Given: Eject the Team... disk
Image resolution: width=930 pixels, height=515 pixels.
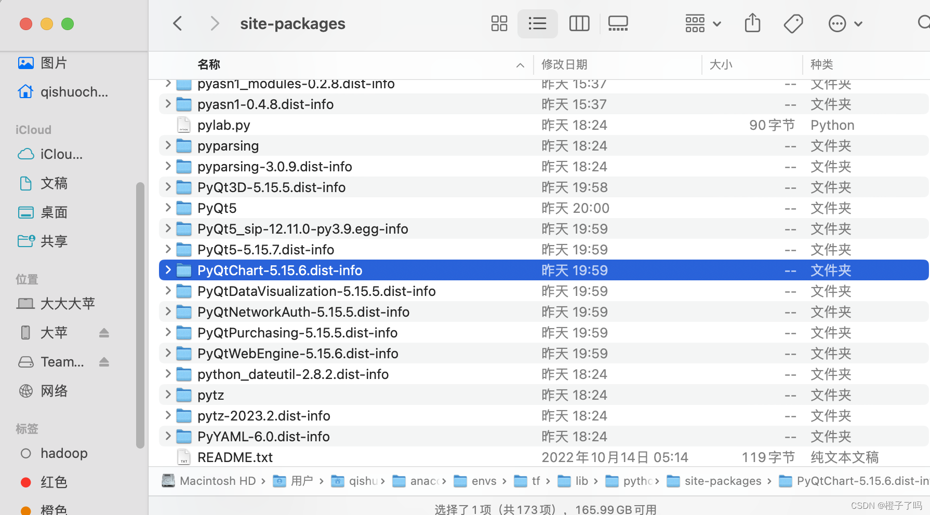Looking at the screenshot, I should (104, 362).
